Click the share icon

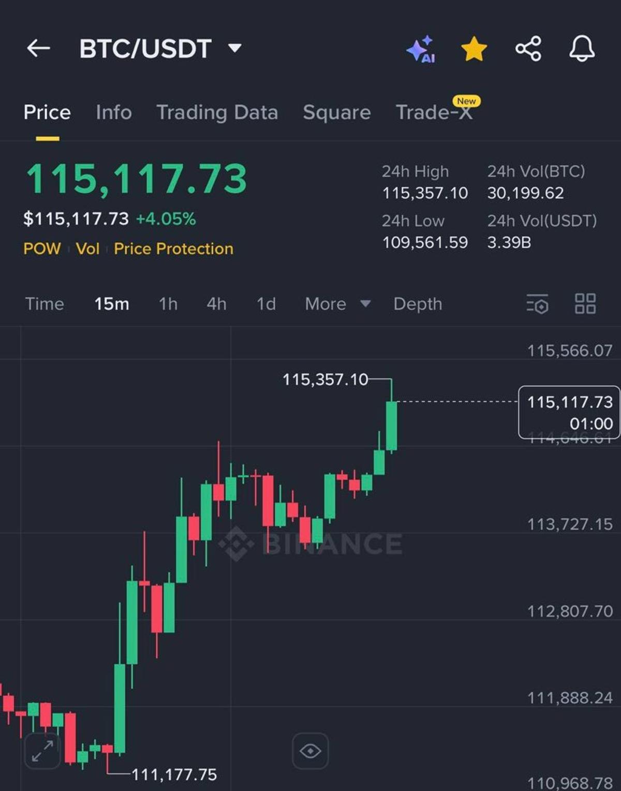coord(528,49)
